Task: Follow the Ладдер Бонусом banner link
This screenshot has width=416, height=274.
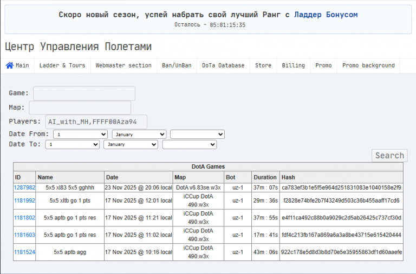Action: (326, 15)
